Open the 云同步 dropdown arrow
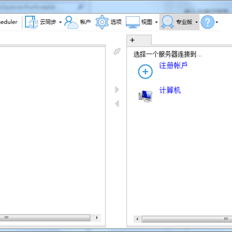This screenshot has width=232, height=232. pyautogui.click(x=61, y=22)
